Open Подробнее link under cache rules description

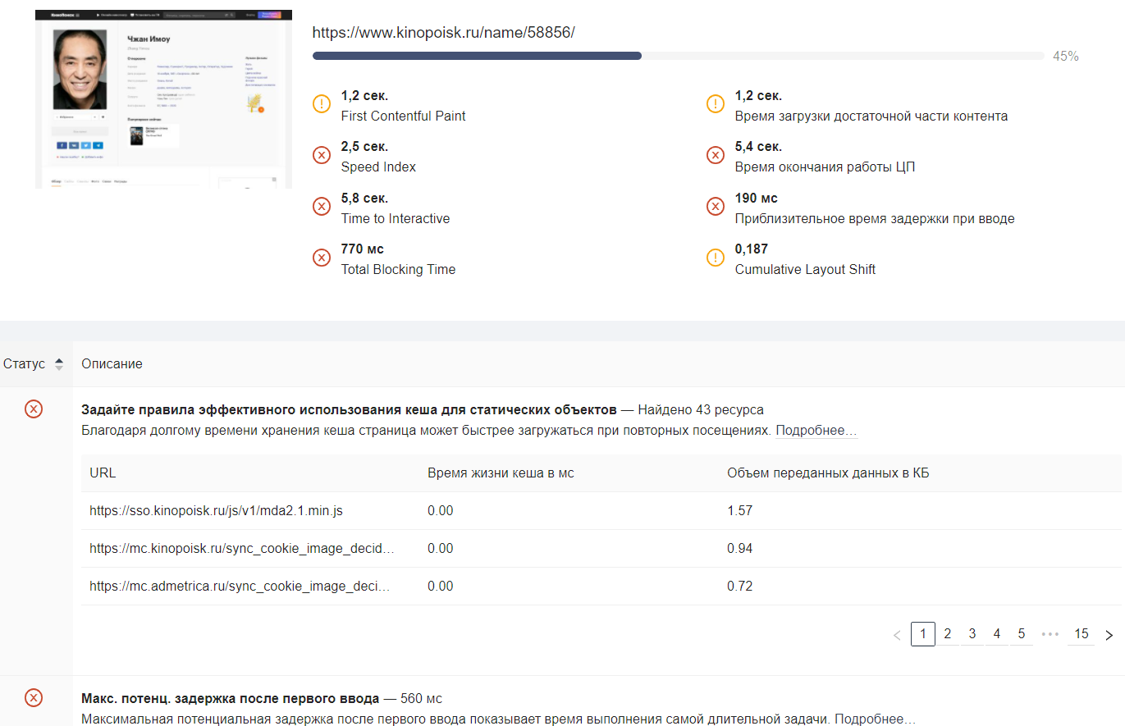click(816, 431)
